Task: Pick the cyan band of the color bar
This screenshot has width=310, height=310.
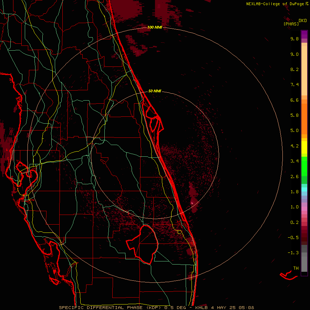Action: click(x=304, y=189)
